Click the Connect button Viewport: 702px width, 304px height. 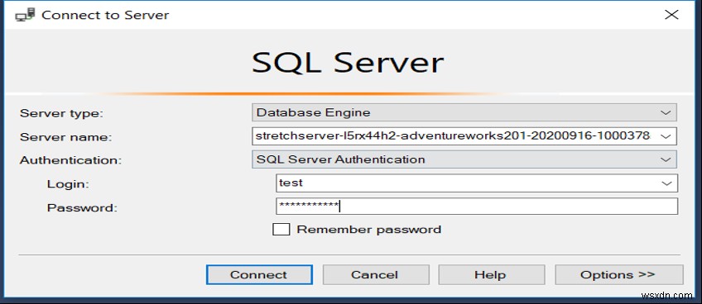(259, 274)
